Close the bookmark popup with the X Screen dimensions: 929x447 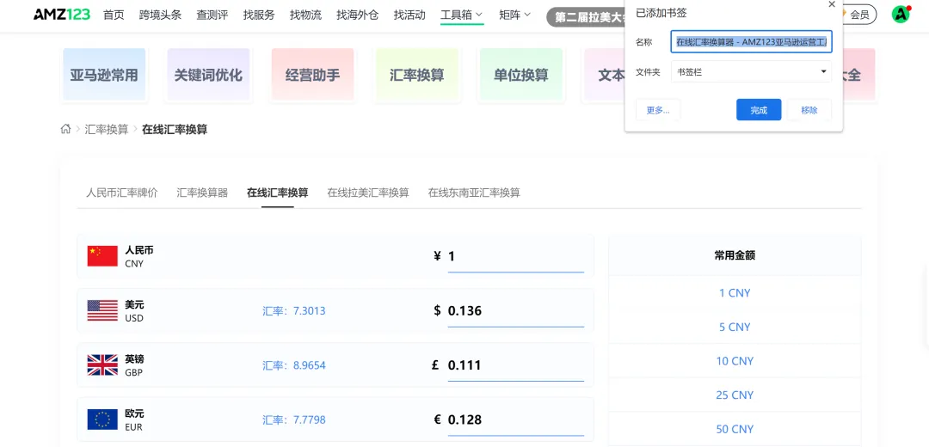[832, 4]
